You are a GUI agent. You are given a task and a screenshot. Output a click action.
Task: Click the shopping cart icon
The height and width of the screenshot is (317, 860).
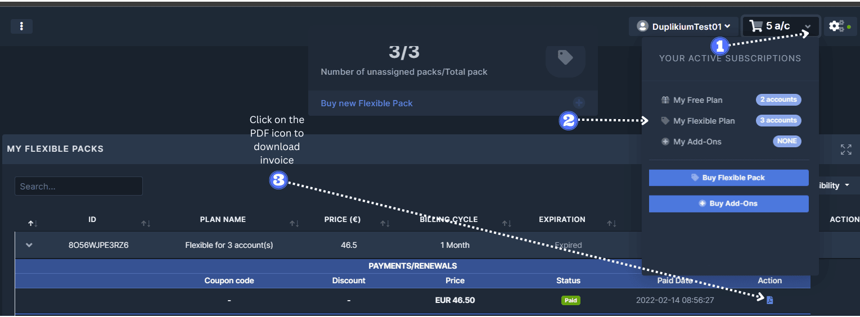click(x=756, y=26)
